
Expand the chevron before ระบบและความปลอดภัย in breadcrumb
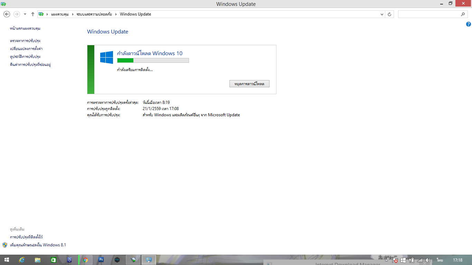73,14
